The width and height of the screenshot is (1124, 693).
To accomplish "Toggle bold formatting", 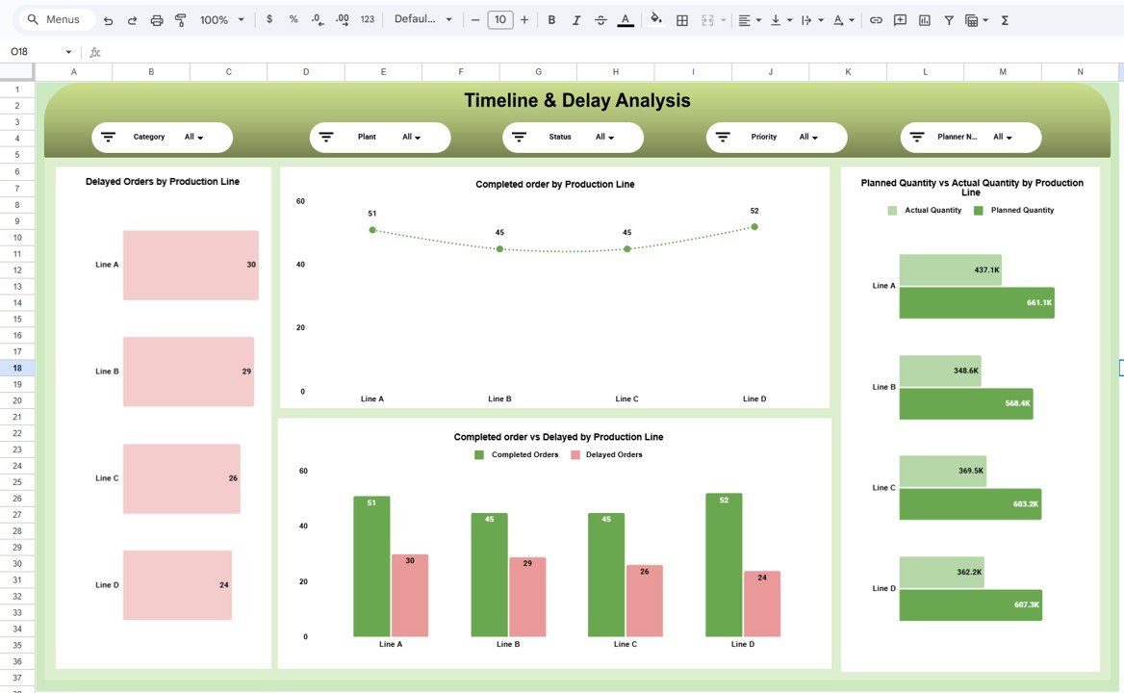I will [x=549, y=19].
